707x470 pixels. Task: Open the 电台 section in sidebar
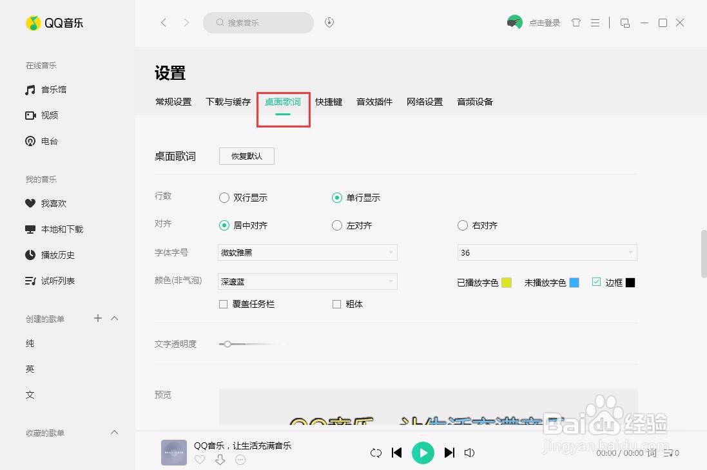pos(49,141)
